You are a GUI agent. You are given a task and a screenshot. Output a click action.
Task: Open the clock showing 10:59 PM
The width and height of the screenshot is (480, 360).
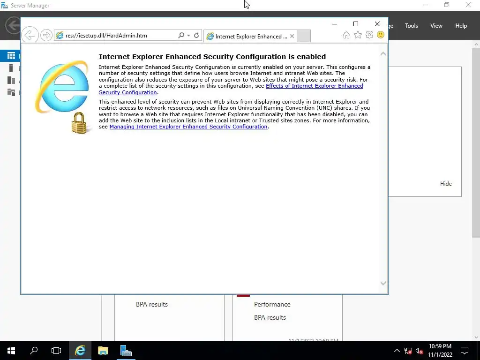click(x=440, y=351)
